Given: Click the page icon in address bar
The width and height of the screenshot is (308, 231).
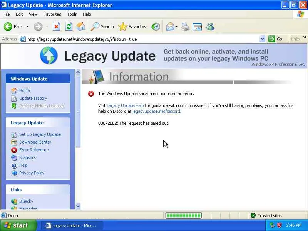Looking at the screenshot, I should tap(23, 39).
